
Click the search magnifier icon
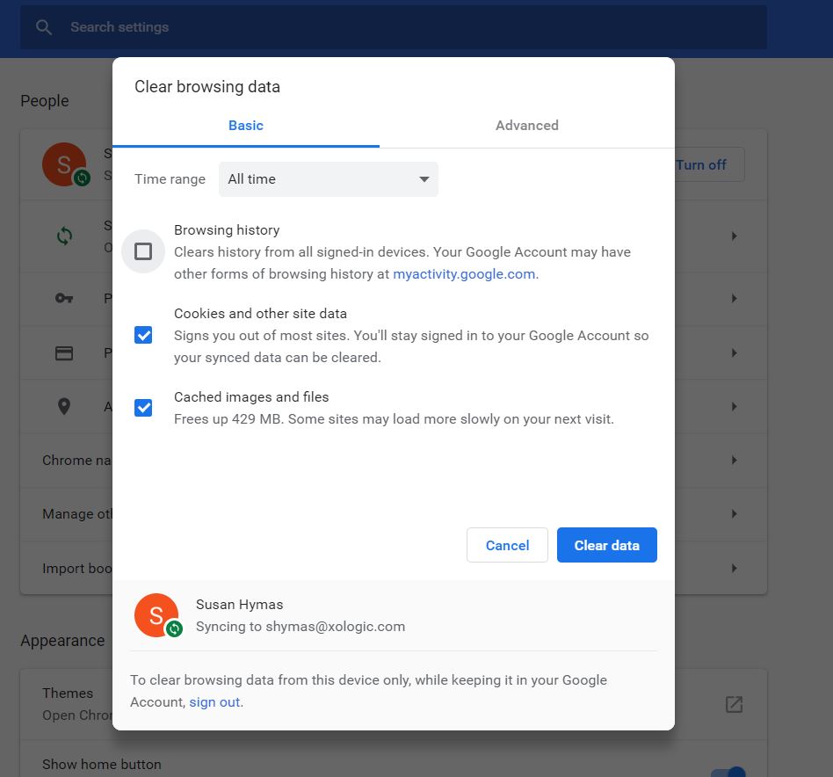pyautogui.click(x=44, y=27)
